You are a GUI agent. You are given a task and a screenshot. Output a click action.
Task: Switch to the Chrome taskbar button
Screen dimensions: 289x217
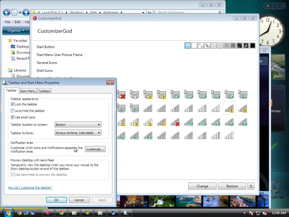61,213
